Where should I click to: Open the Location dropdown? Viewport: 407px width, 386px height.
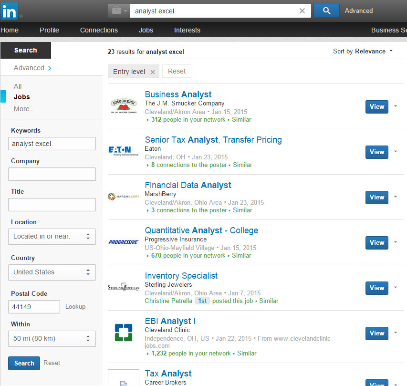tap(52, 237)
